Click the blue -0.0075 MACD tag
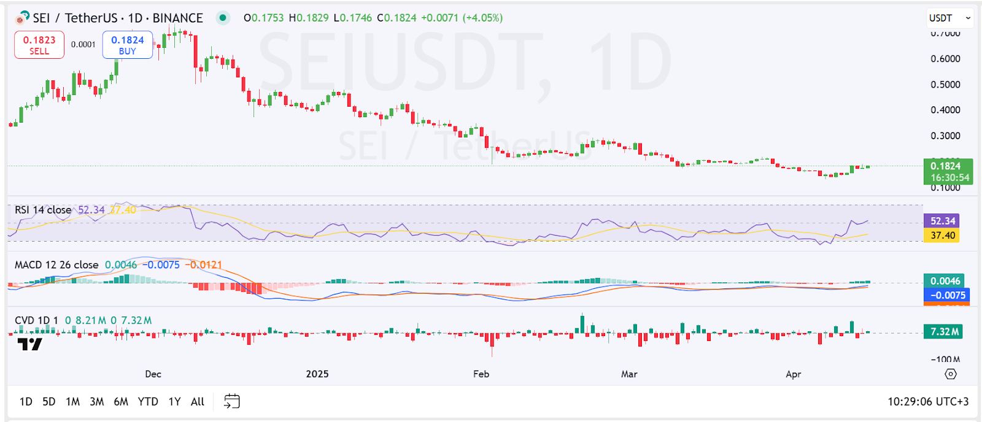 [x=947, y=295]
